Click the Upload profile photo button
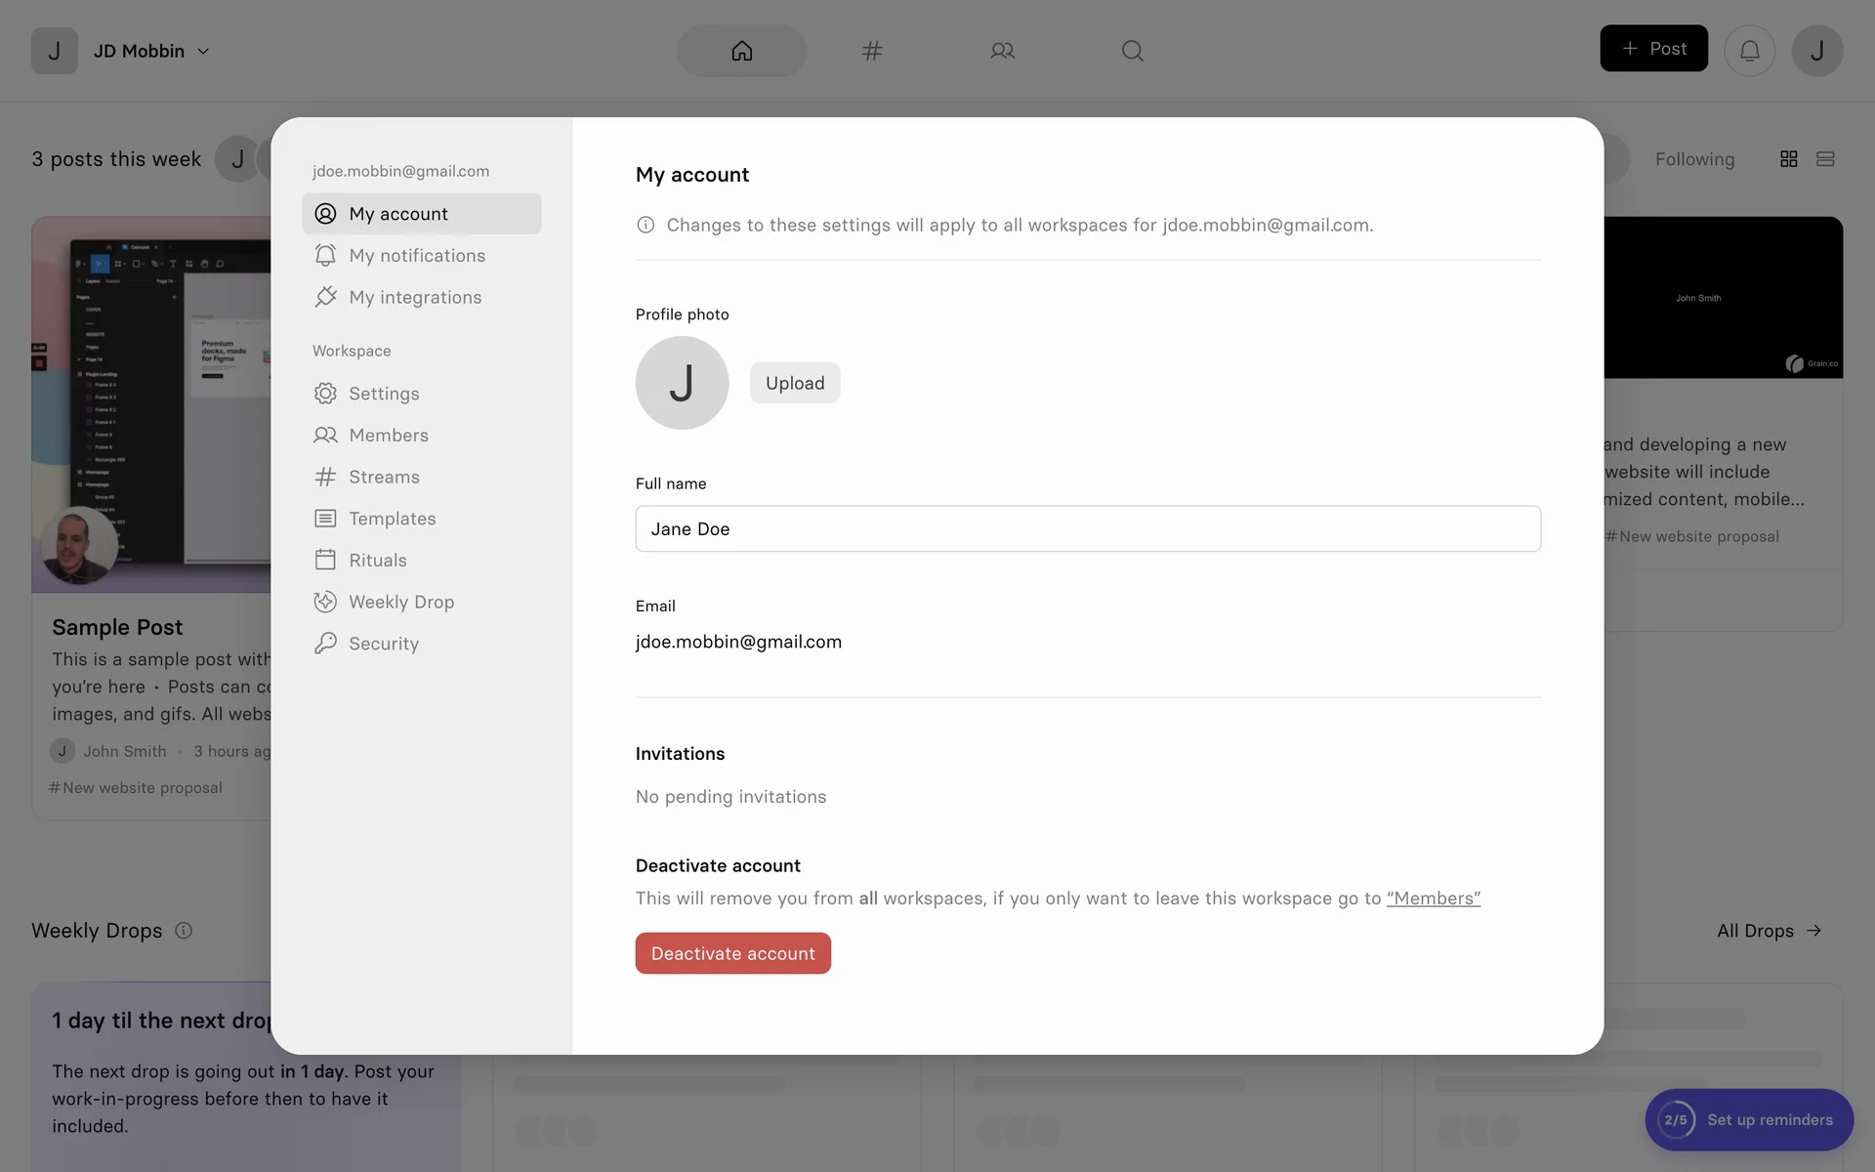Screen dimensions: 1875x1172 [794, 383]
